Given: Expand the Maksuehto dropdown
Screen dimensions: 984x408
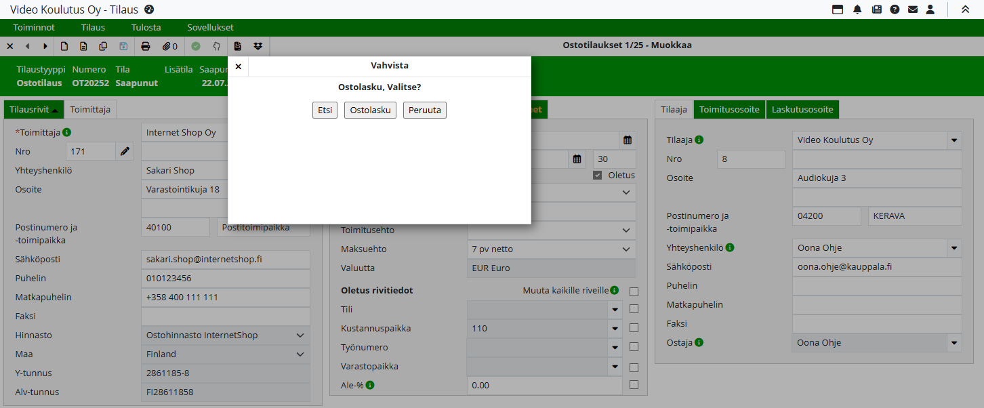Looking at the screenshot, I should (626, 249).
